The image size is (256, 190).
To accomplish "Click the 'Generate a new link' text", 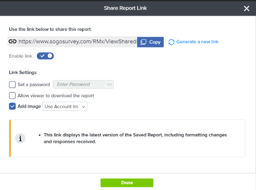I will tap(197, 42).
